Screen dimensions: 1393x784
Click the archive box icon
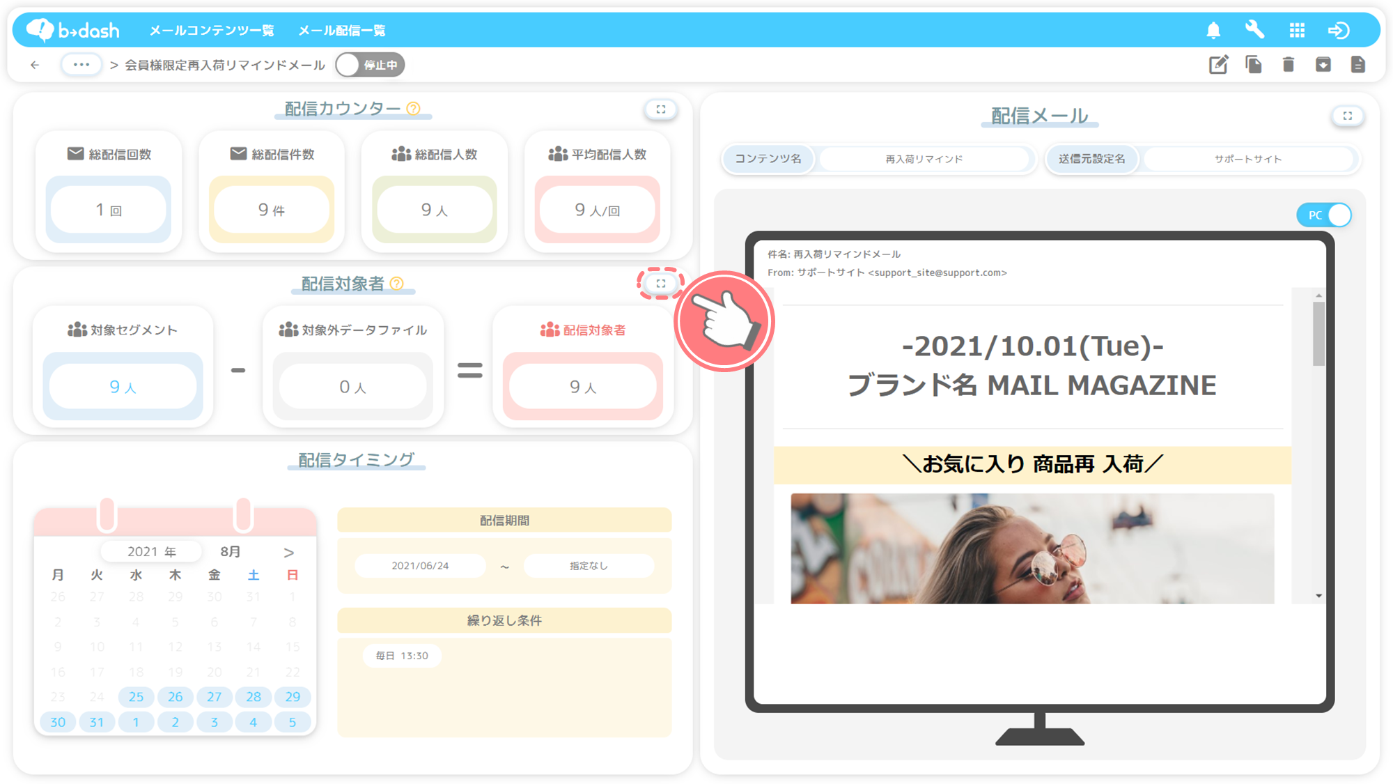[1323, 65]
